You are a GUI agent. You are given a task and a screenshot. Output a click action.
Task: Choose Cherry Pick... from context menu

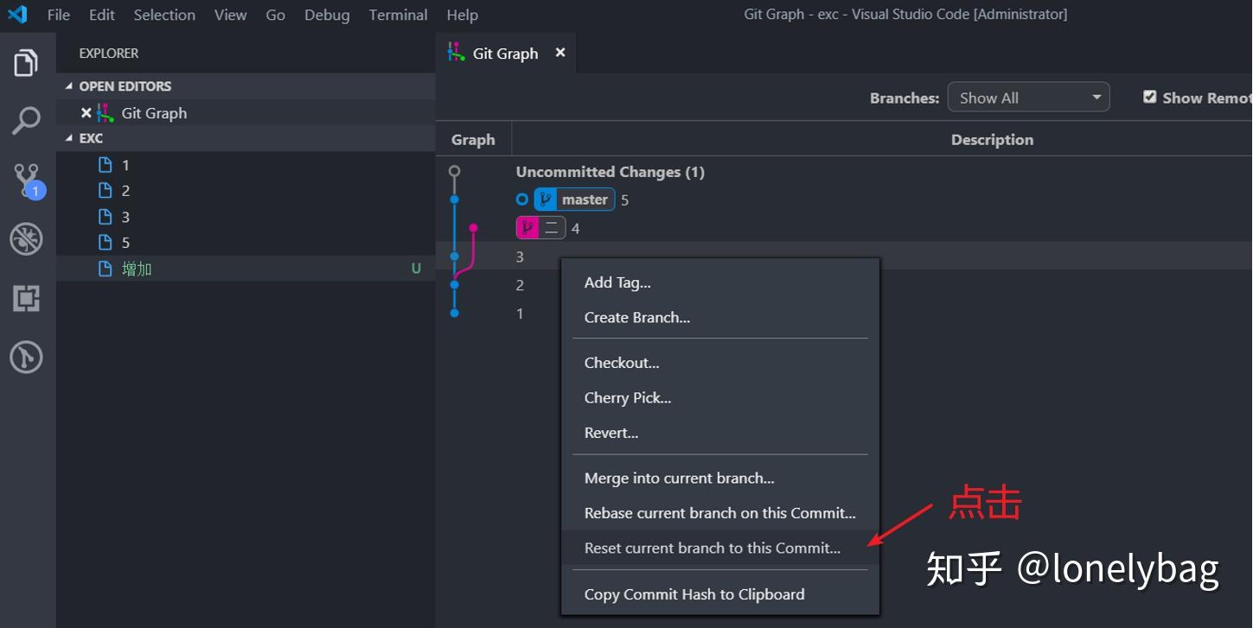coord(720,397)
